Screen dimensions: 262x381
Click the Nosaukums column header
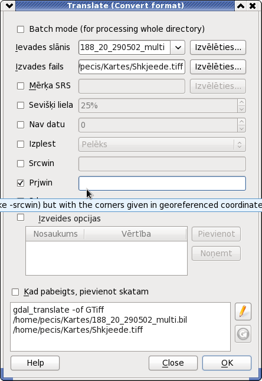[x=55, y=234]
